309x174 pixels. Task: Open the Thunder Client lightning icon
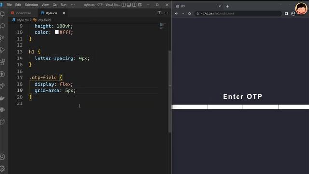(x=2, y=74)
